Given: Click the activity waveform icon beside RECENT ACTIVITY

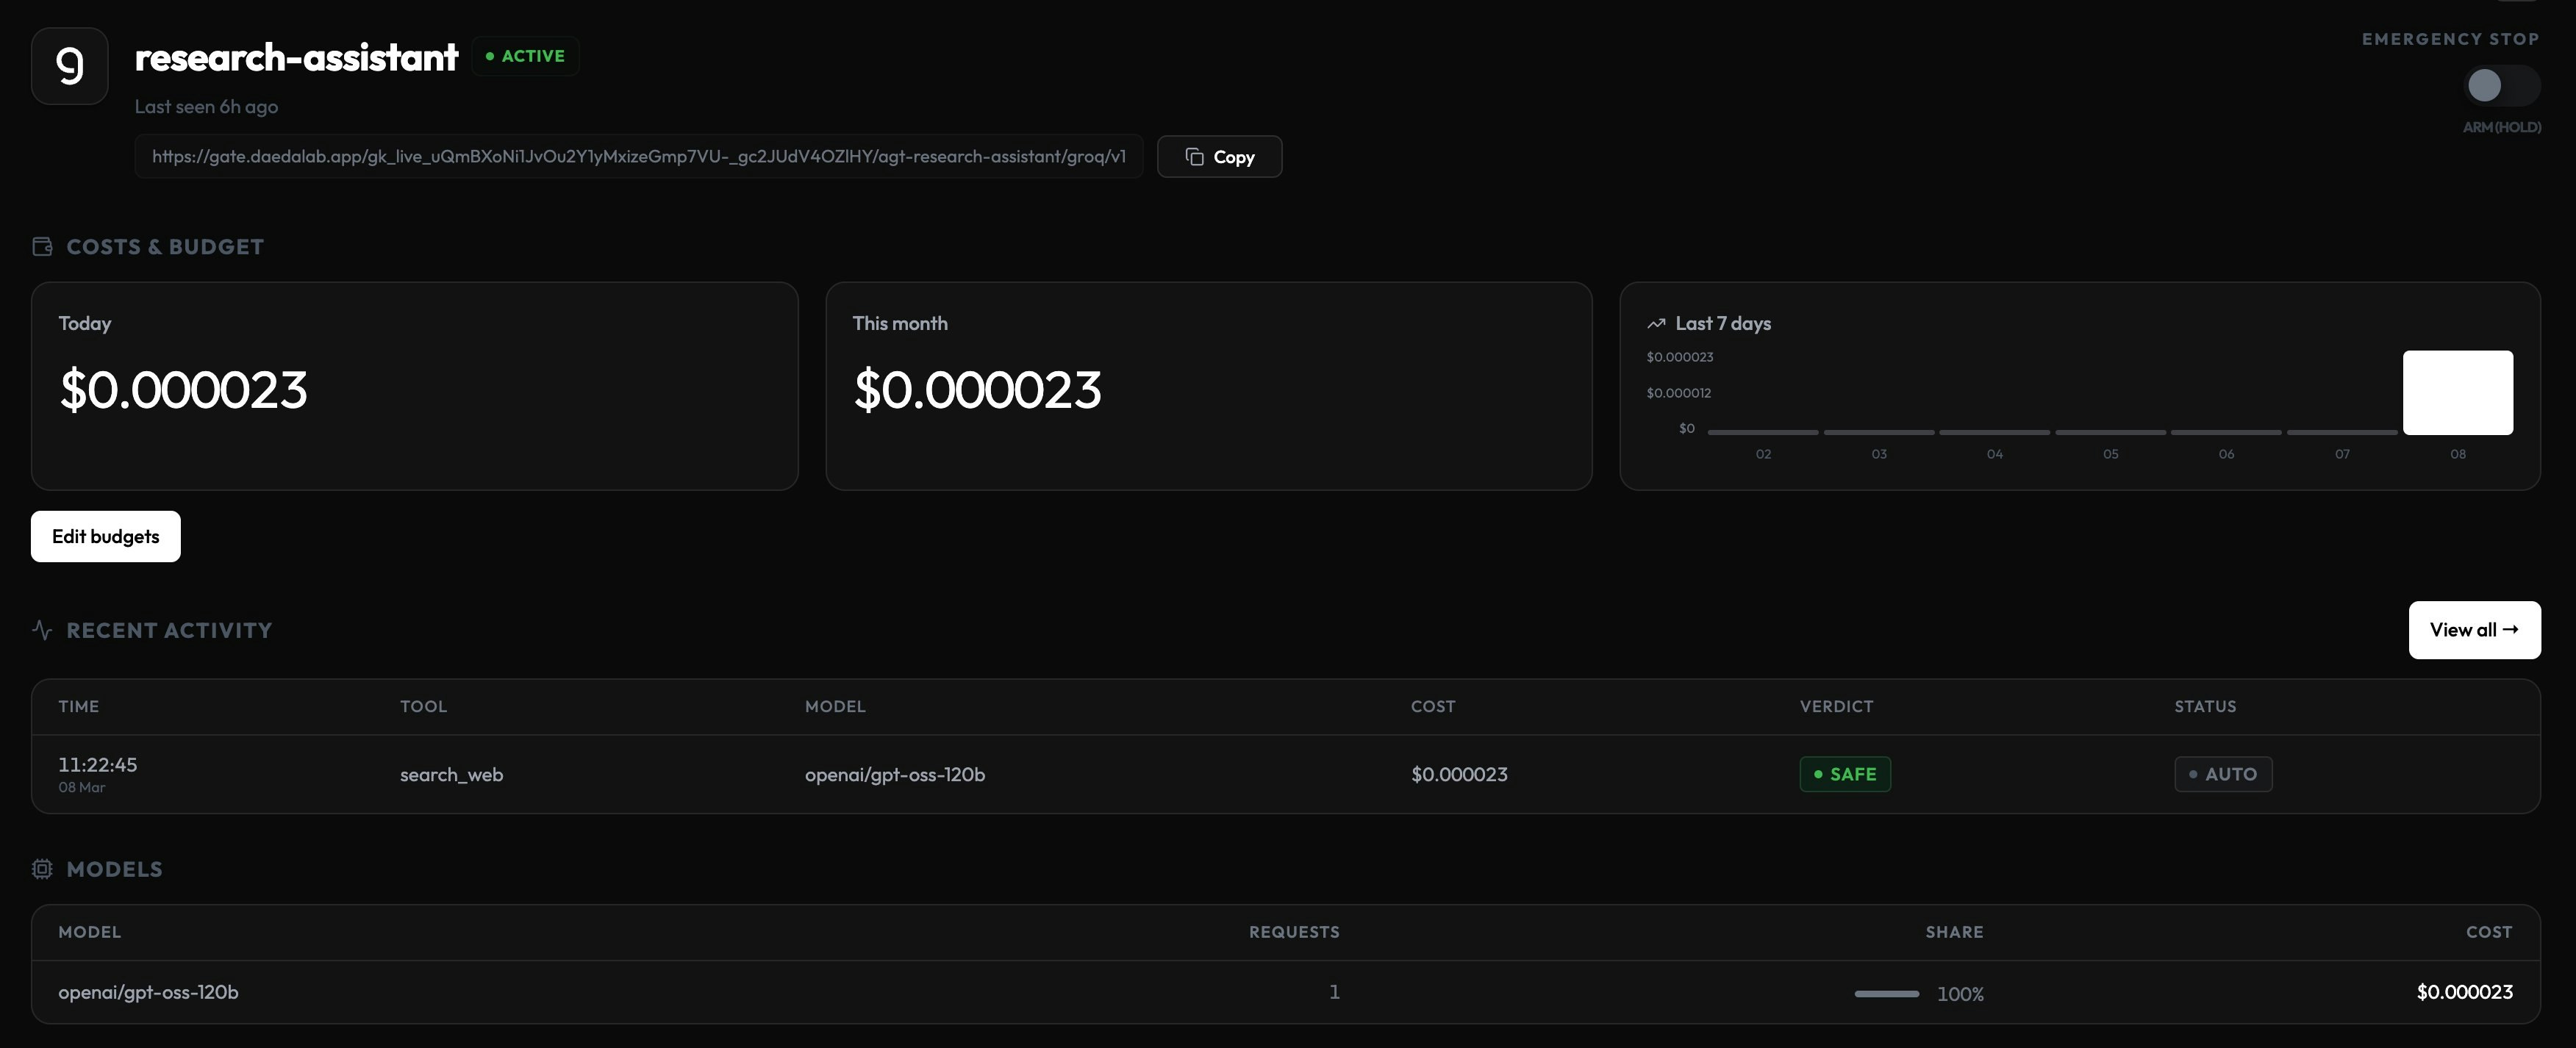Looking at the screenshot, I should (x=41, y=630).
